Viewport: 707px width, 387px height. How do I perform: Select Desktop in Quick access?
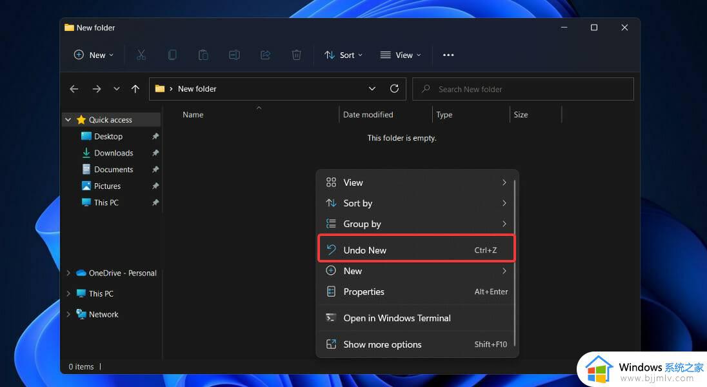[x=108, y=136]
